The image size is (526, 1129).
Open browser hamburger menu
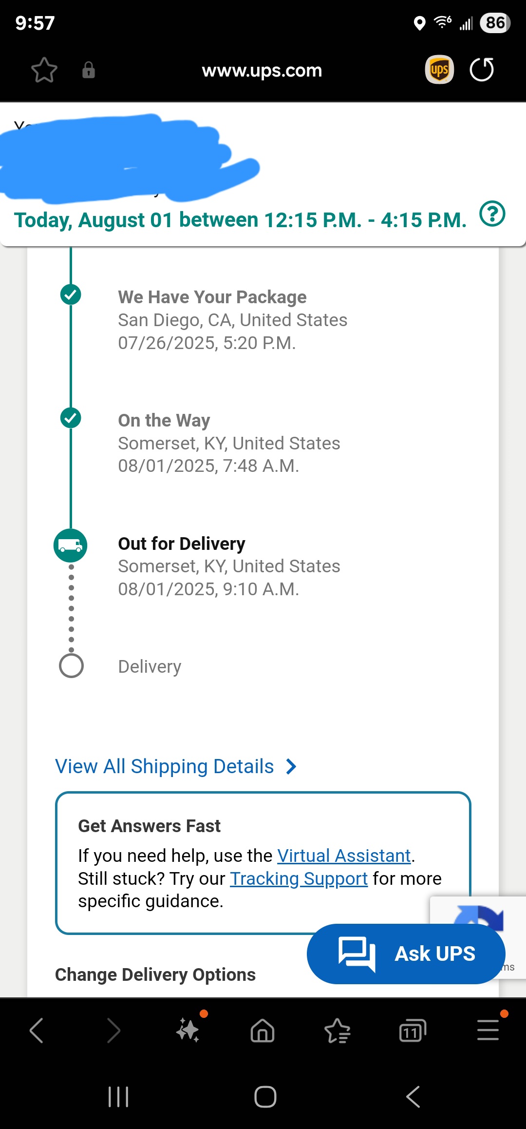pos(488,1030)
